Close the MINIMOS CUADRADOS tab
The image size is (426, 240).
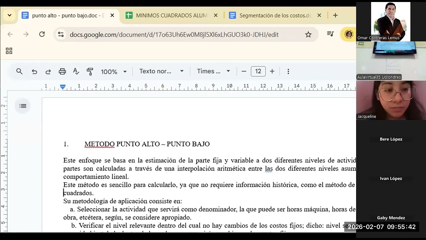(x=216, y=15)
